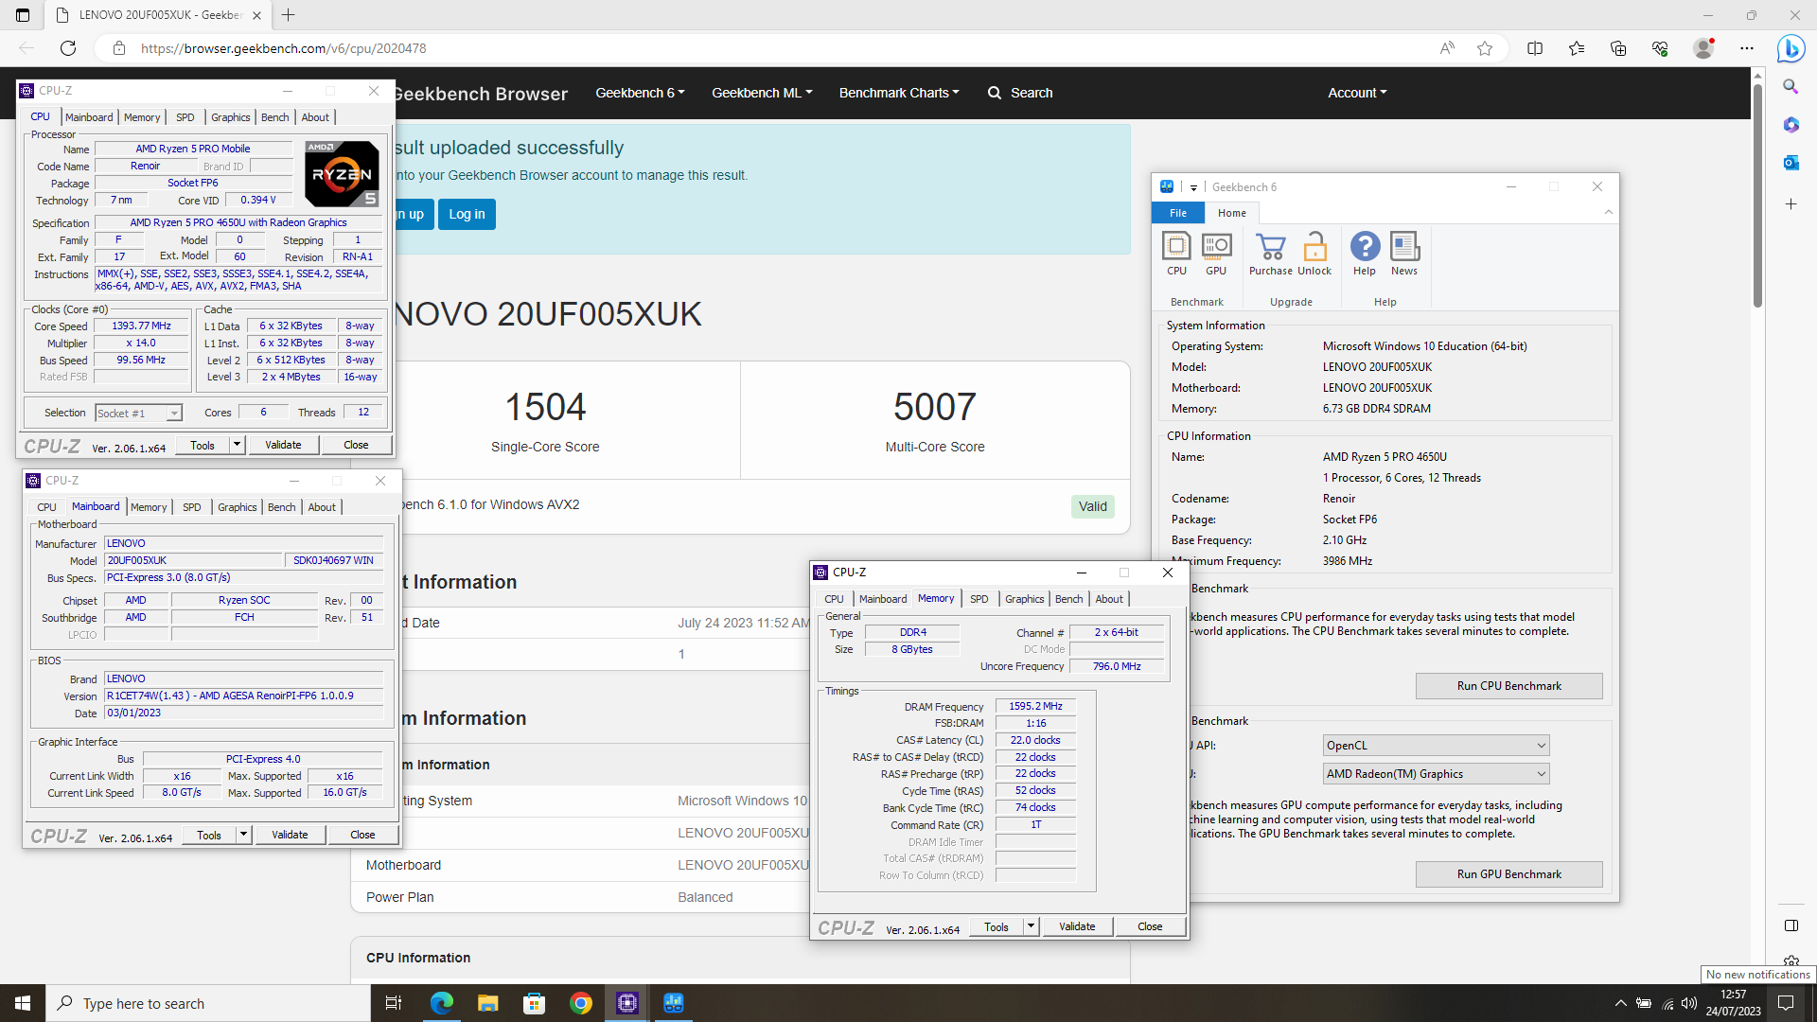
Task: Open the Help icon in Geekbench 6
Action: [x=1365, y=254]
